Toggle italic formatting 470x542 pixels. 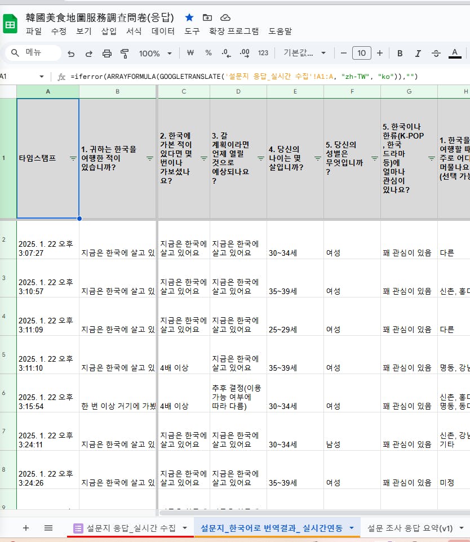[418, 53]
